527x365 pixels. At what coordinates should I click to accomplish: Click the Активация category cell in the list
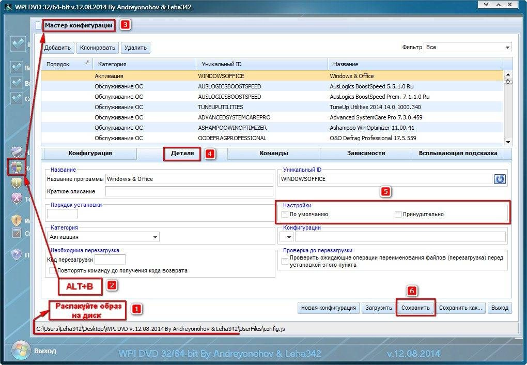[x=109, y=76]
